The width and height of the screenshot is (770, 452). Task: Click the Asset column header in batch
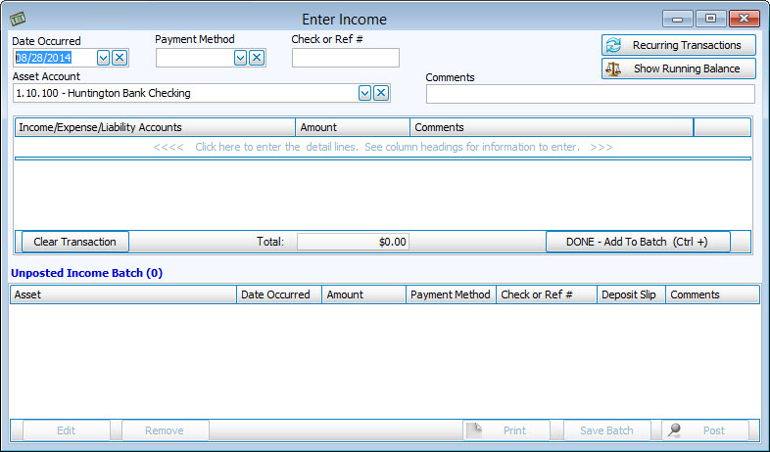122,294
